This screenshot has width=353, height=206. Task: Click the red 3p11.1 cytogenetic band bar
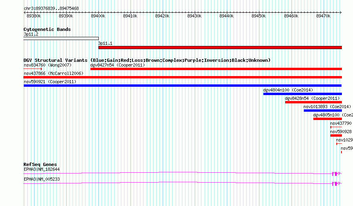[220, 48]
